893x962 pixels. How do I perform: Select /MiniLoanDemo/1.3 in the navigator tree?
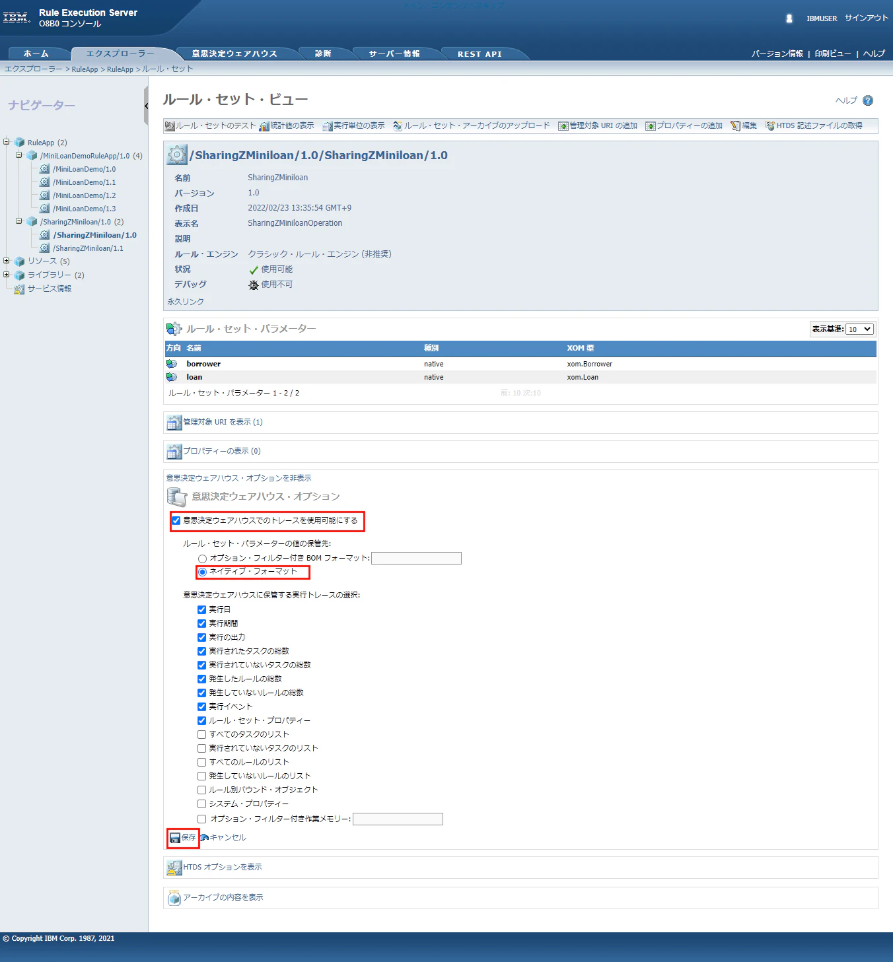(85, 209)
